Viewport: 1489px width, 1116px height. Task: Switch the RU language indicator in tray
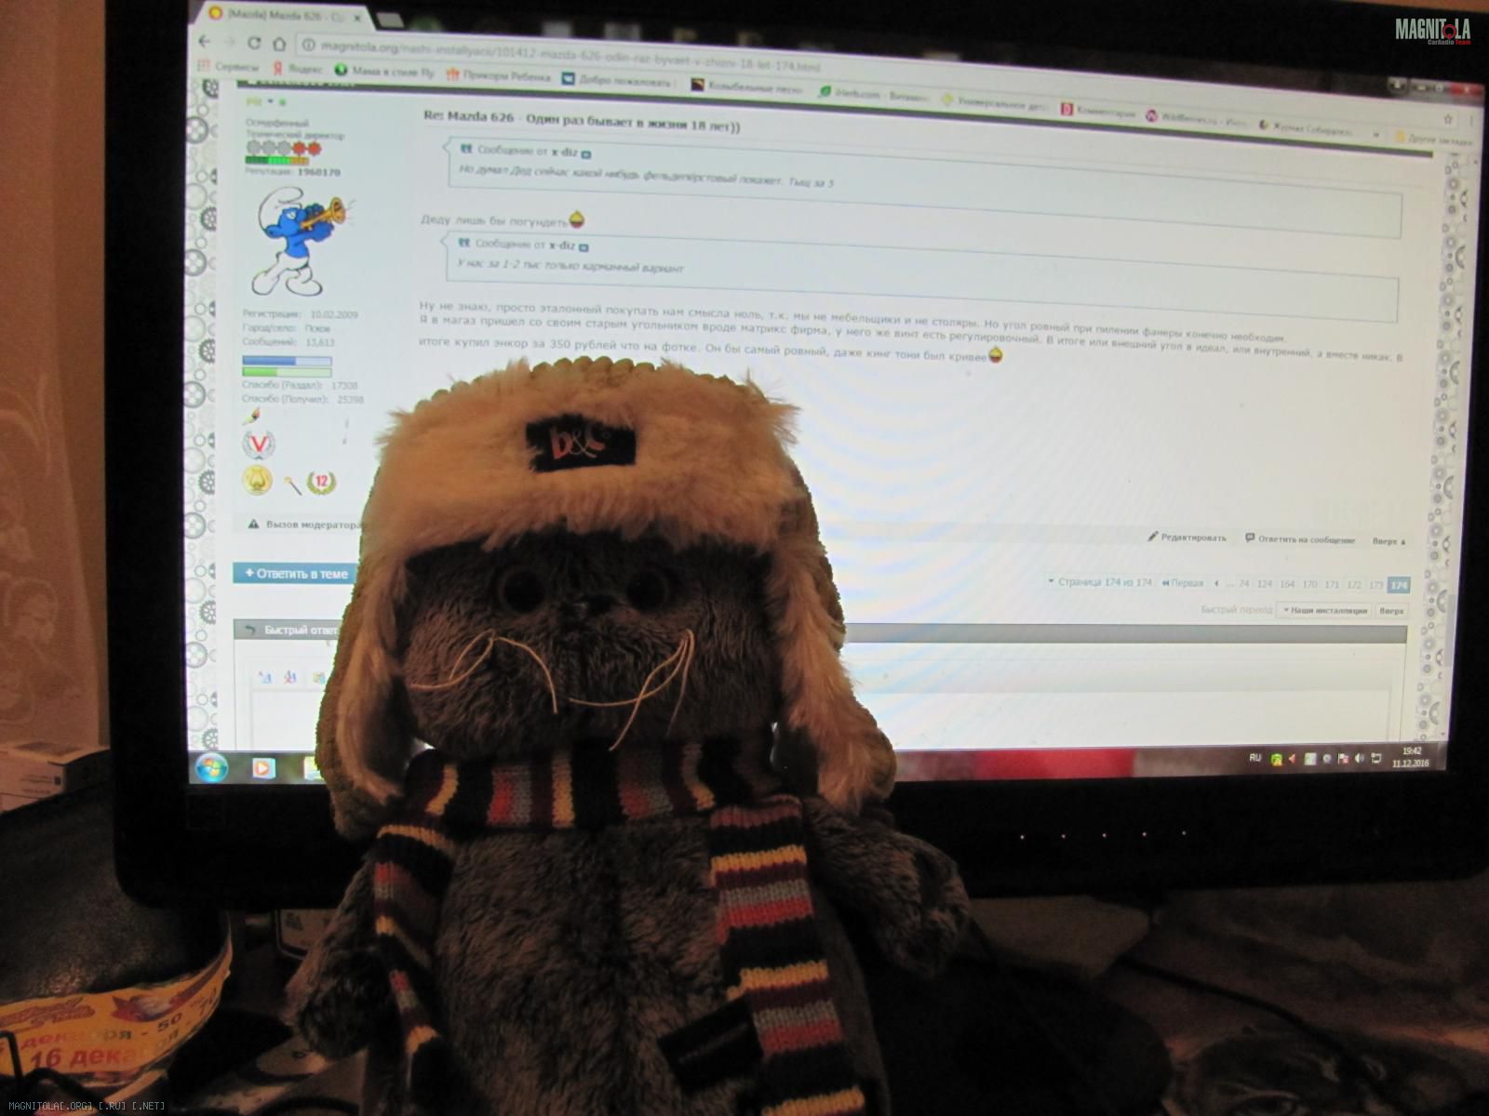point(1254,759)
